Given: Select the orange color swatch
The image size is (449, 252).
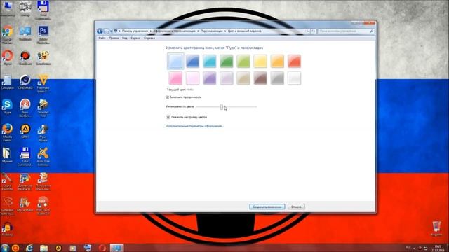Looking at the screenshot, I should click(277, 61).
